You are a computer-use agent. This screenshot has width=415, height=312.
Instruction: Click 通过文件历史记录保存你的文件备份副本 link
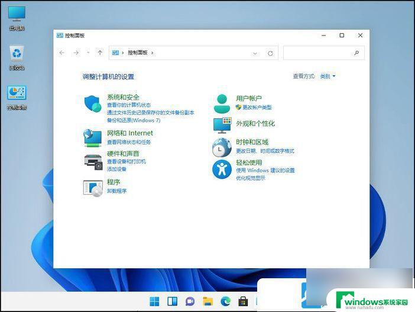point(151,112)
